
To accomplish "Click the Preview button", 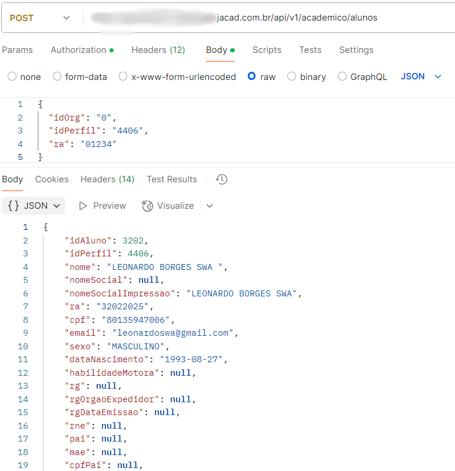I will tap(102, 206).
